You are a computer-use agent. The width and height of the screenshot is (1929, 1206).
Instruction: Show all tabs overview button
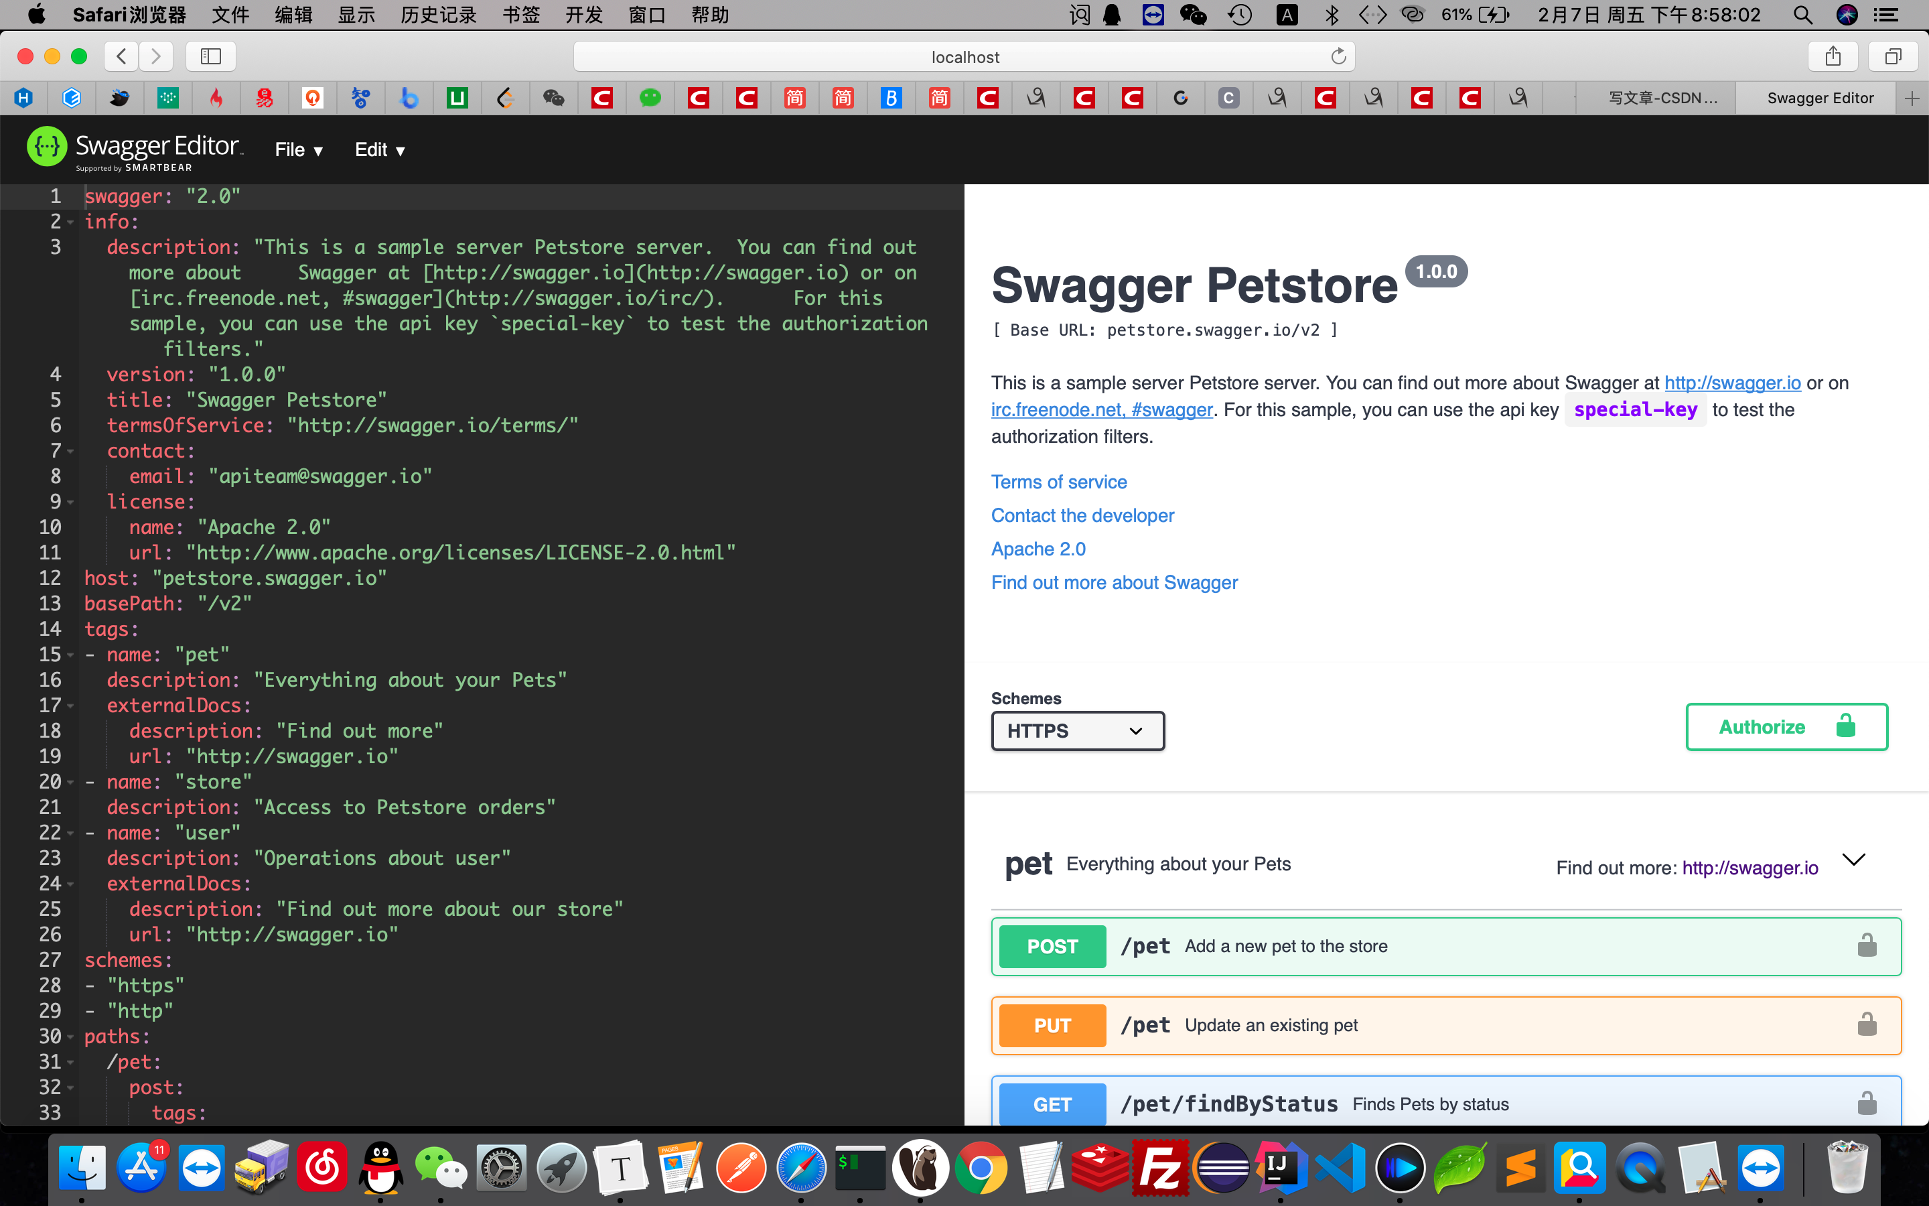[x=1893, y=56]
